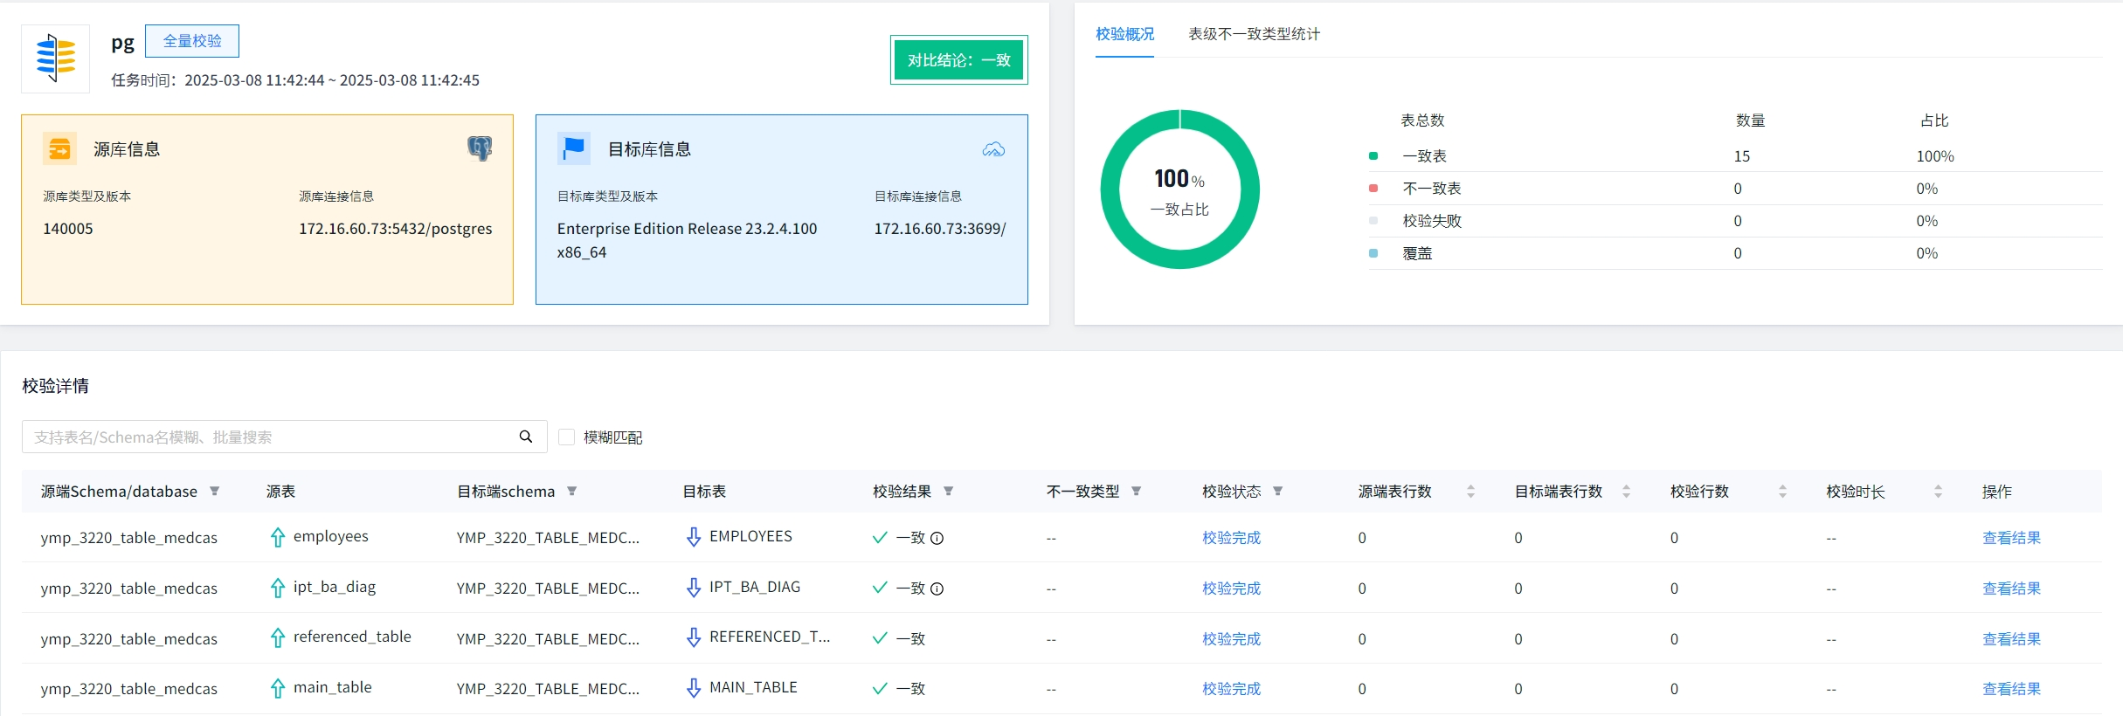The width and height of the screenshot is (2123, 716).
Task: Click green 一致表 legend swatch
Action: (1373, 156)
